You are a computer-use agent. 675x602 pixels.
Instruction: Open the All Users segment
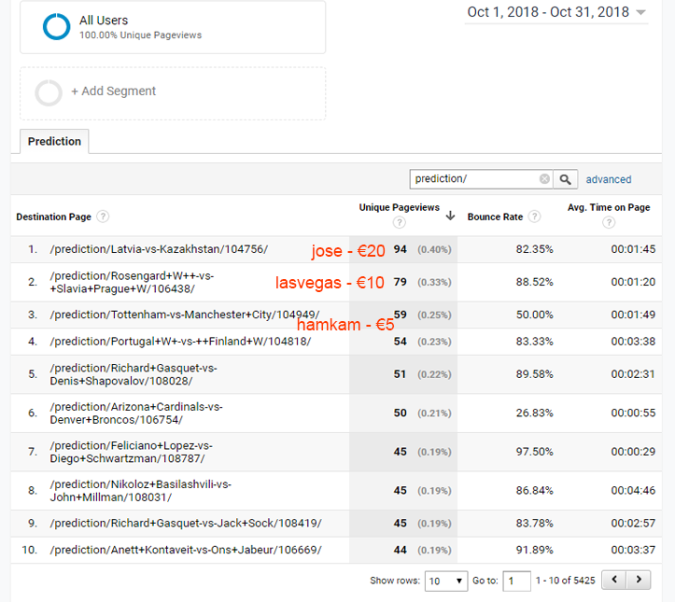pyautogui.click(x=173, y=27)
